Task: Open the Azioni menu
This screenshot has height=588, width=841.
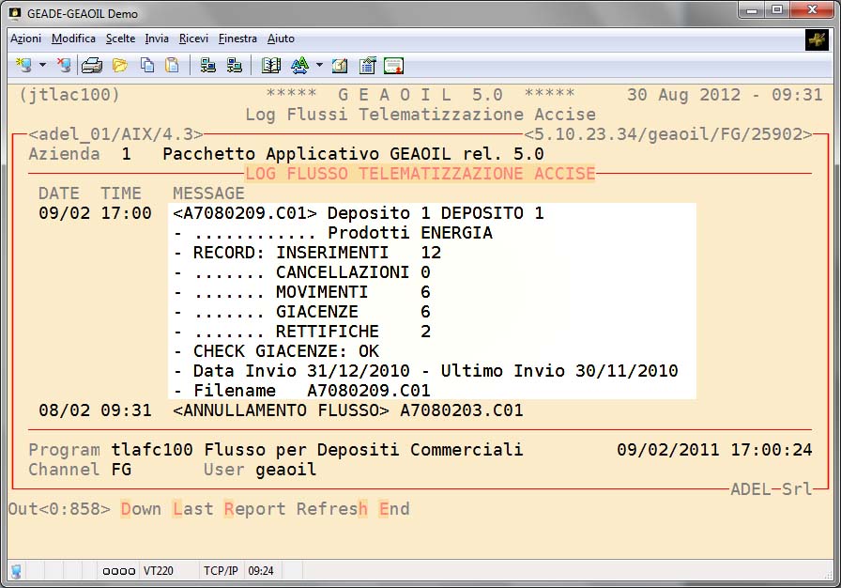Action: tap(25, 39)
